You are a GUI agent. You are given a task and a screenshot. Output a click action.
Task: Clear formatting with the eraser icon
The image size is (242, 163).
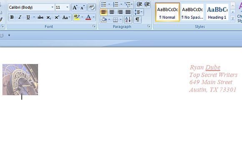click(x=92, y=7)
